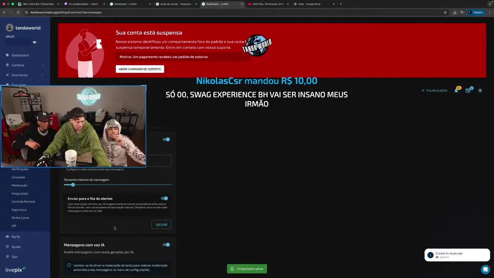Toggle Mensagens com voz IA switch
The width and height of the screenshot is (494, 278).
coord(166,245)
